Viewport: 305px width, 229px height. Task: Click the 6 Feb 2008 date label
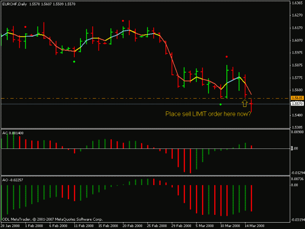click(x=59, y=226)
